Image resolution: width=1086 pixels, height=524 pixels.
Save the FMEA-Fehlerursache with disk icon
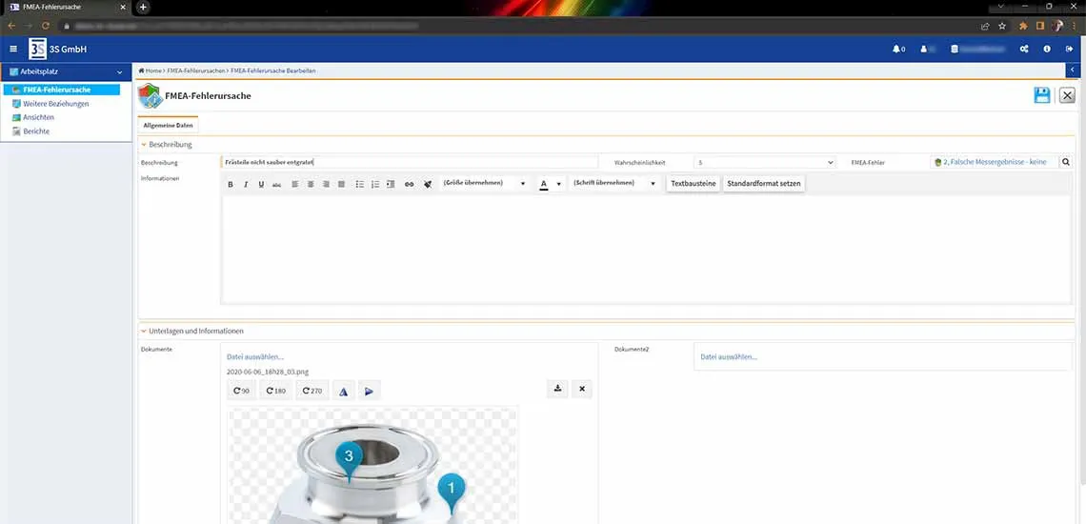tap(1042, 95)
